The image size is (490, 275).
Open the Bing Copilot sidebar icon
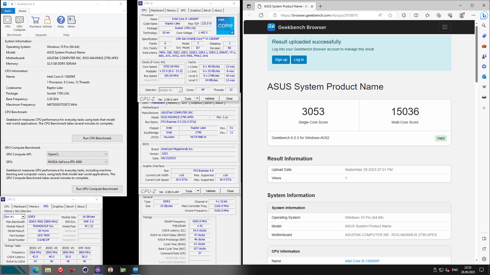[484, 16]
